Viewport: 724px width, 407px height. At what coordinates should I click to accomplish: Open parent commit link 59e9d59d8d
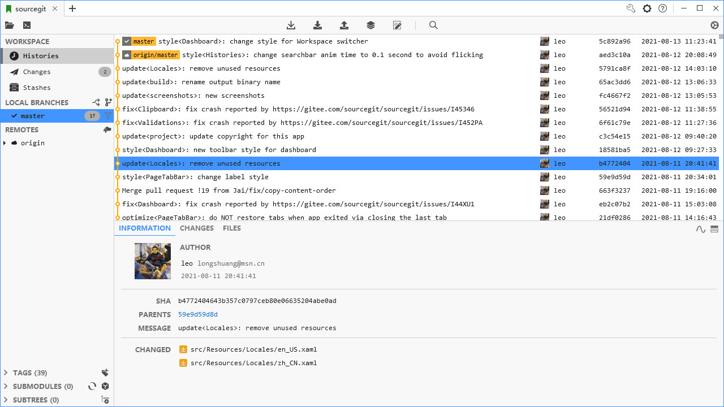[x=197, y=314]
